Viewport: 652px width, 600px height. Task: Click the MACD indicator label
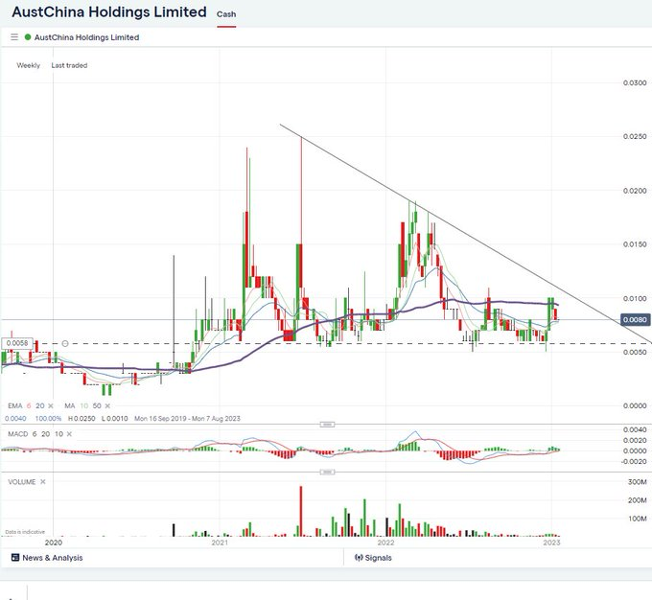18,434
